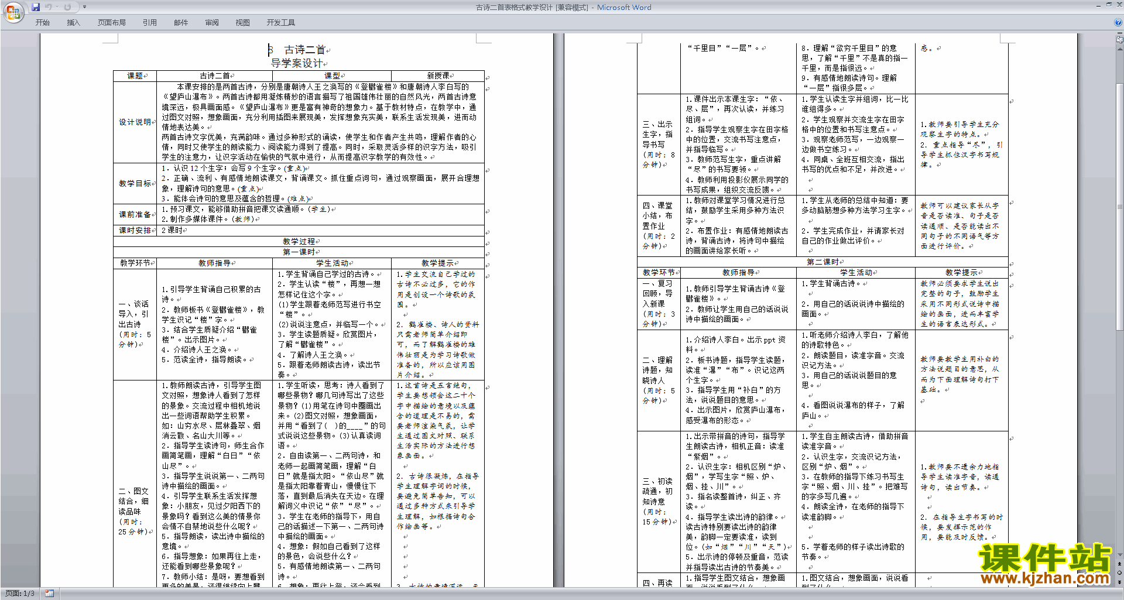1124x600 pixels.
Task: Click the 设计说明 row label
Action: tap(135, 122)
